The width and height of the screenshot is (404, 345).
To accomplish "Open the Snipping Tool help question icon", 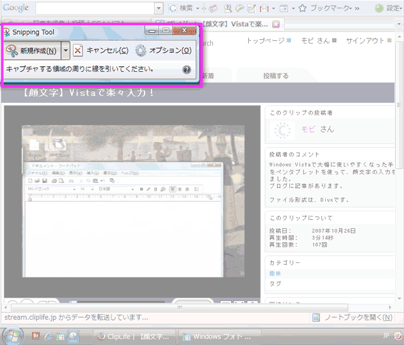I will coord(187,69).
